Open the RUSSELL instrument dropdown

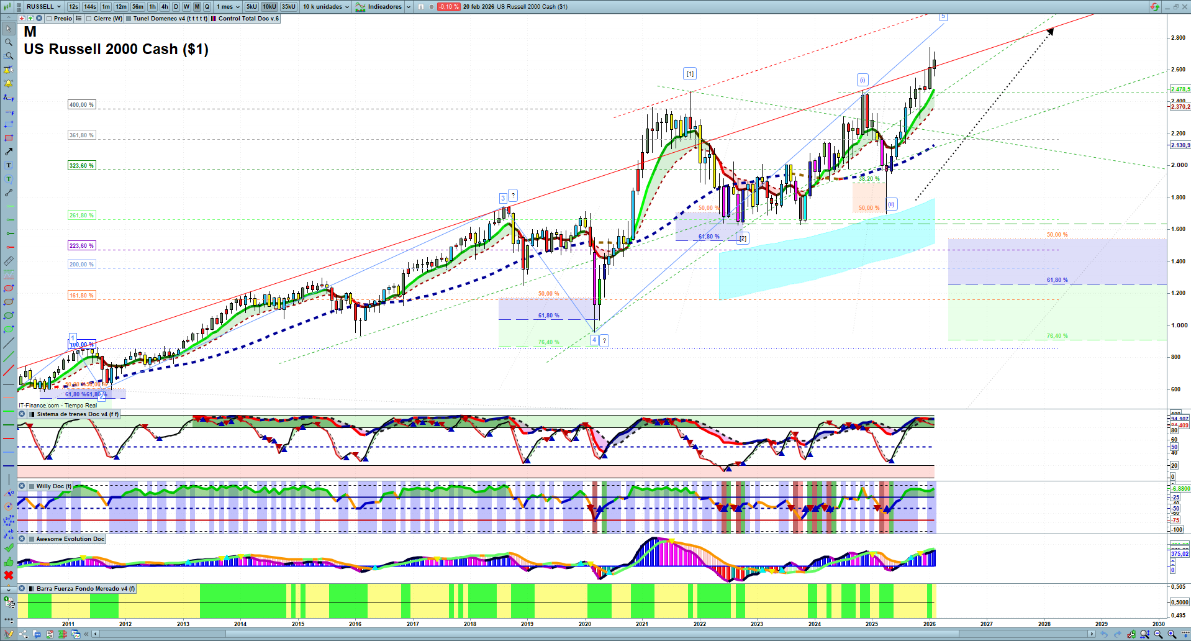tap(43, 7)
